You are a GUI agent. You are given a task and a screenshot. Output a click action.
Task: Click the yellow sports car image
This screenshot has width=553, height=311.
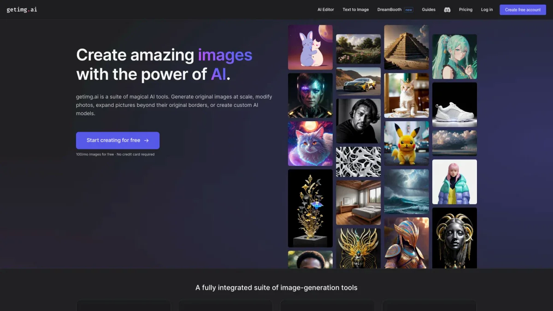point(358,81)
